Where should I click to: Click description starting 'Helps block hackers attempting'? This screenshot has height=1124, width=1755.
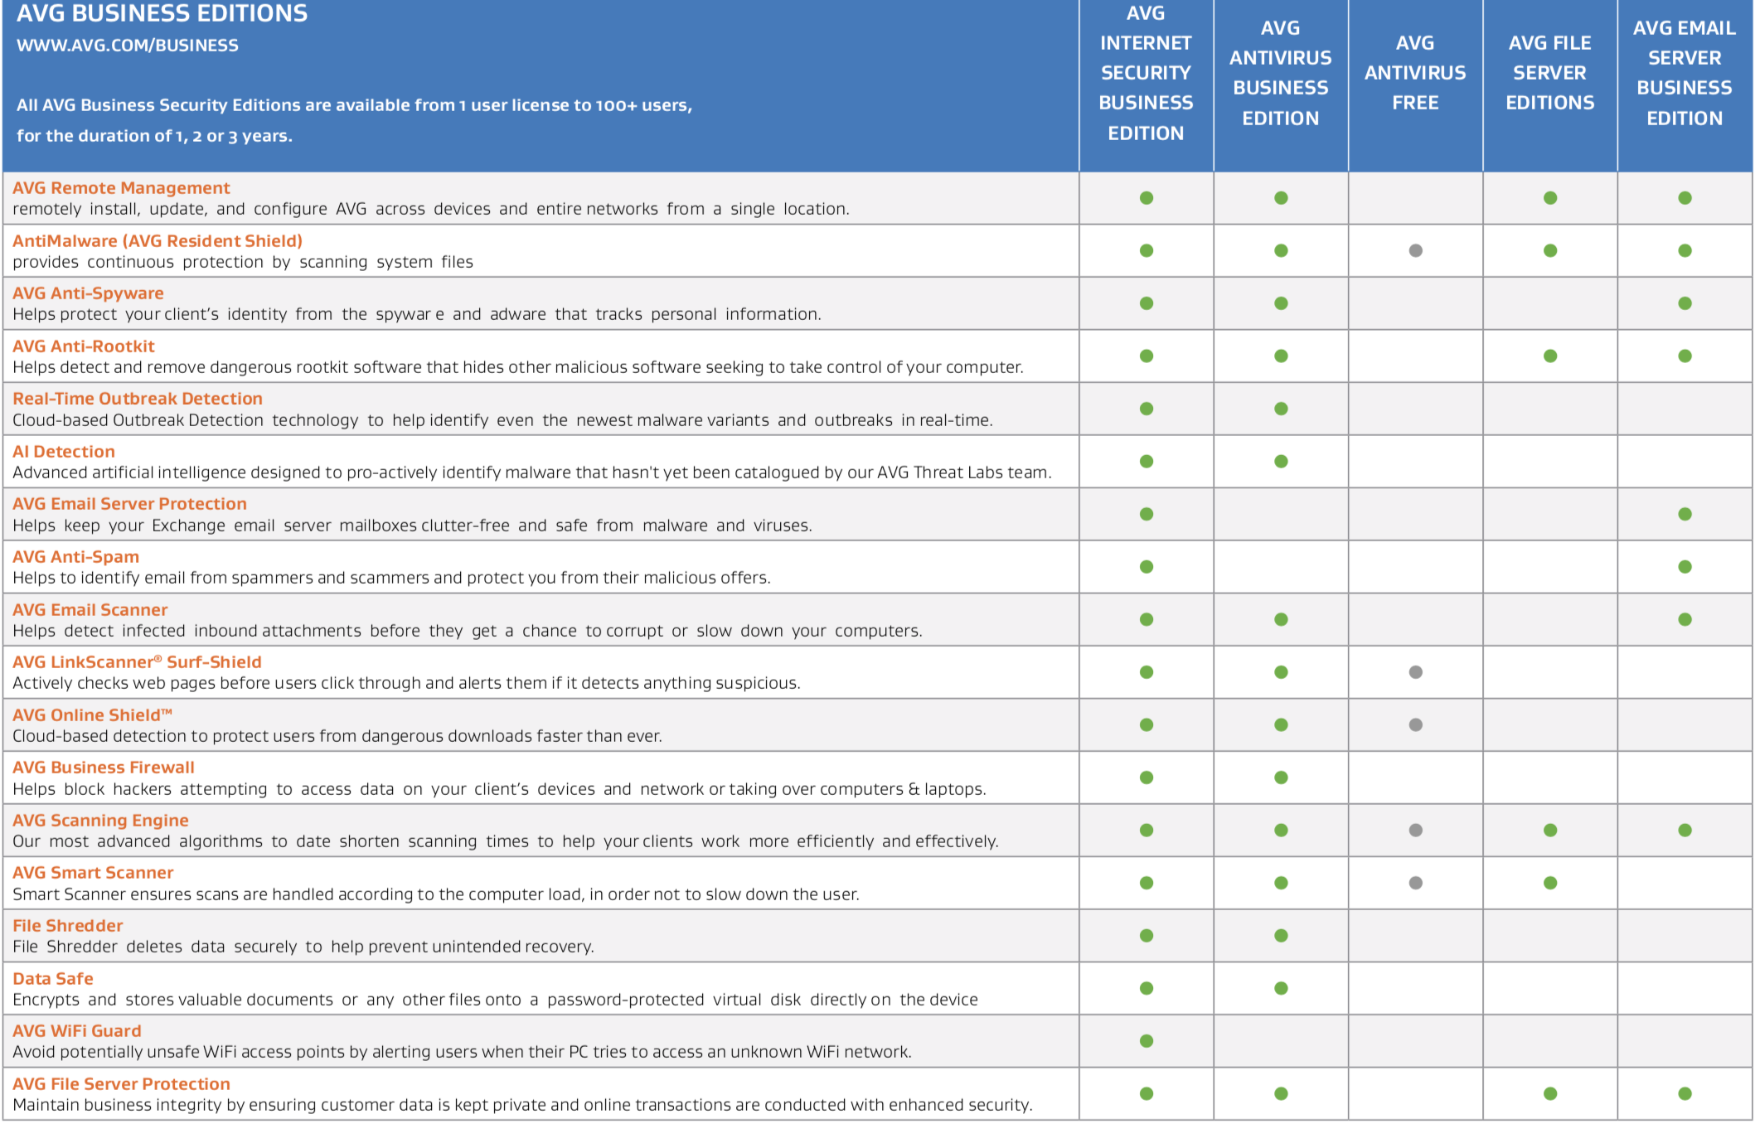499,789
